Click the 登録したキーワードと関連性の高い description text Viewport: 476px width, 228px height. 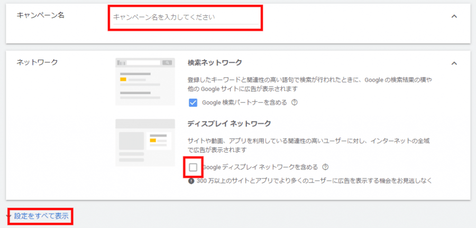coord(309,84)
